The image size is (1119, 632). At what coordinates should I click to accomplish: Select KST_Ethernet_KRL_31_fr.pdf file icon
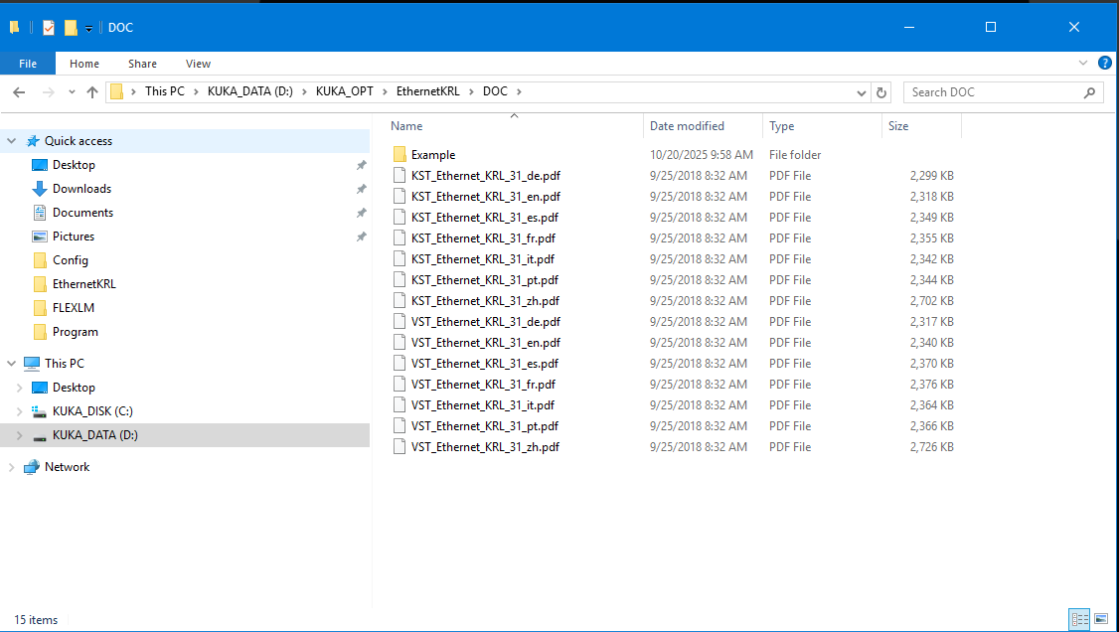(400, 238)
